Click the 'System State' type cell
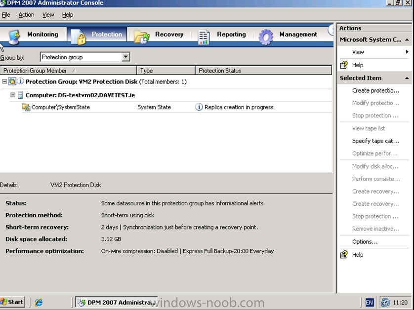This screenshot has height=310, width=414. tap(154, 107)
